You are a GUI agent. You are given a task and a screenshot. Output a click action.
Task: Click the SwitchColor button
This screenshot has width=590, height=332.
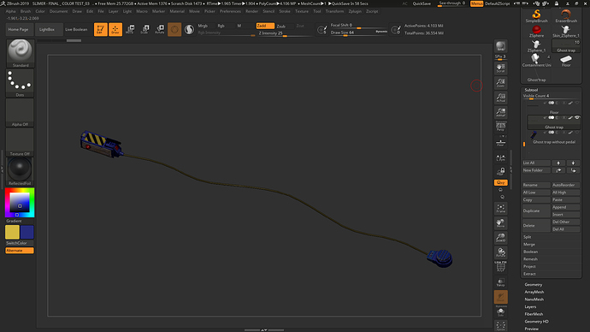pyautogui.click(x=20, y=243)
